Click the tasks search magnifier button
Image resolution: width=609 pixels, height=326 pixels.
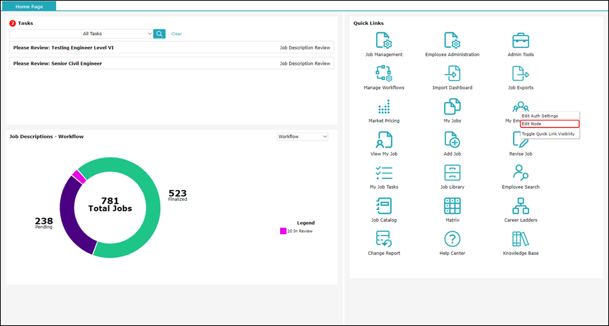(x=159, y=33)
